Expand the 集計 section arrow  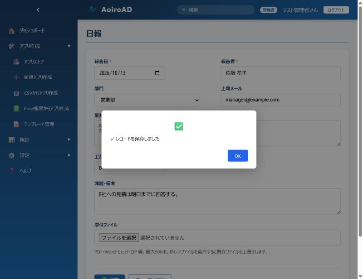tap(69, 139)
